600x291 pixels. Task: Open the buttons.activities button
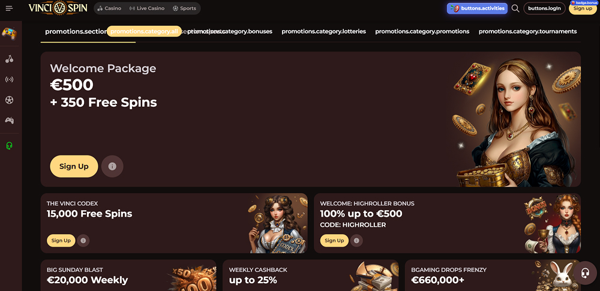coord(477,8)
